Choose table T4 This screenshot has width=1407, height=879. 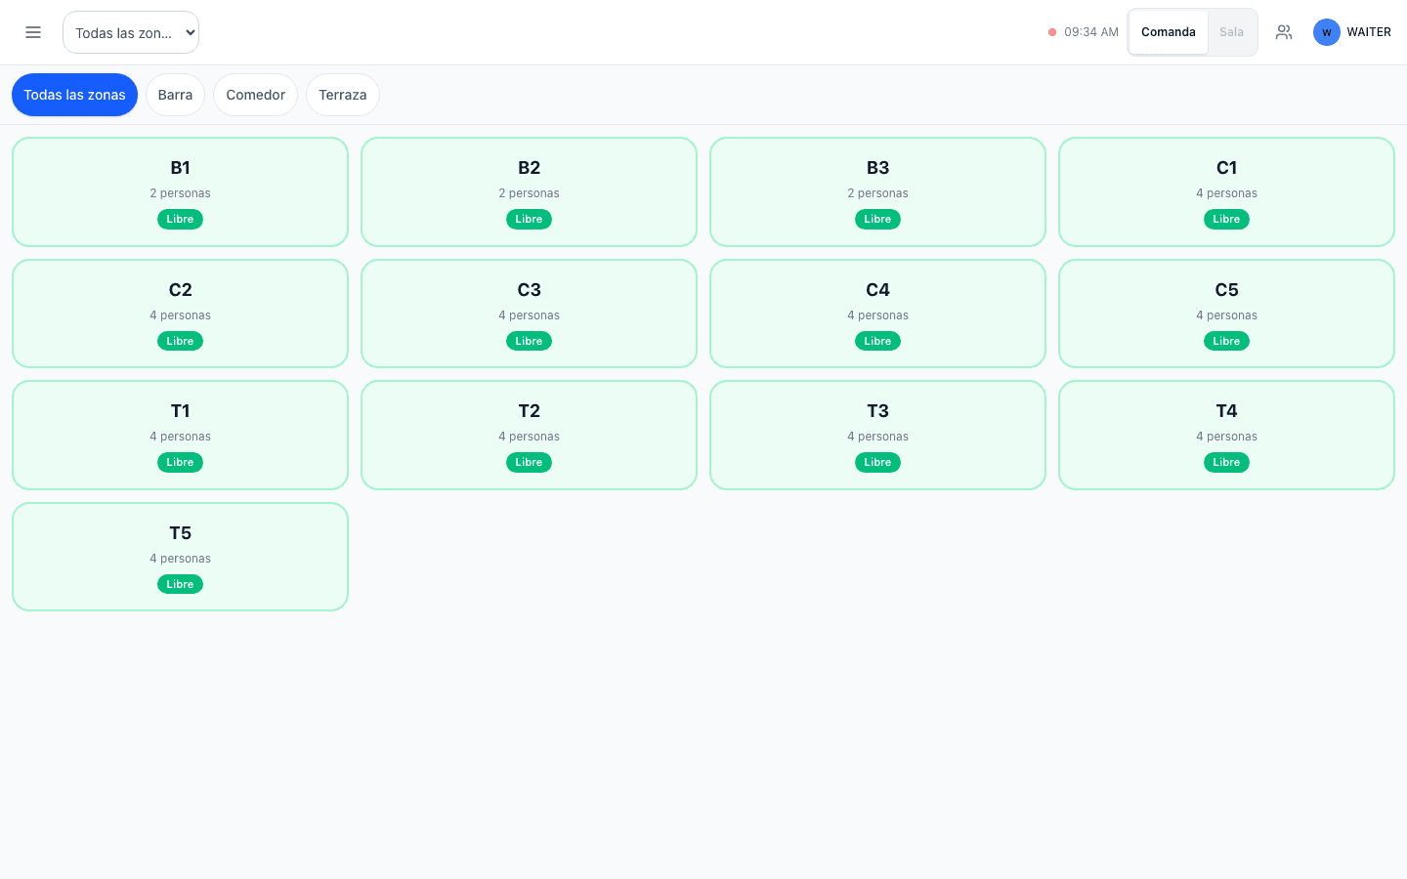[1226, 435]
